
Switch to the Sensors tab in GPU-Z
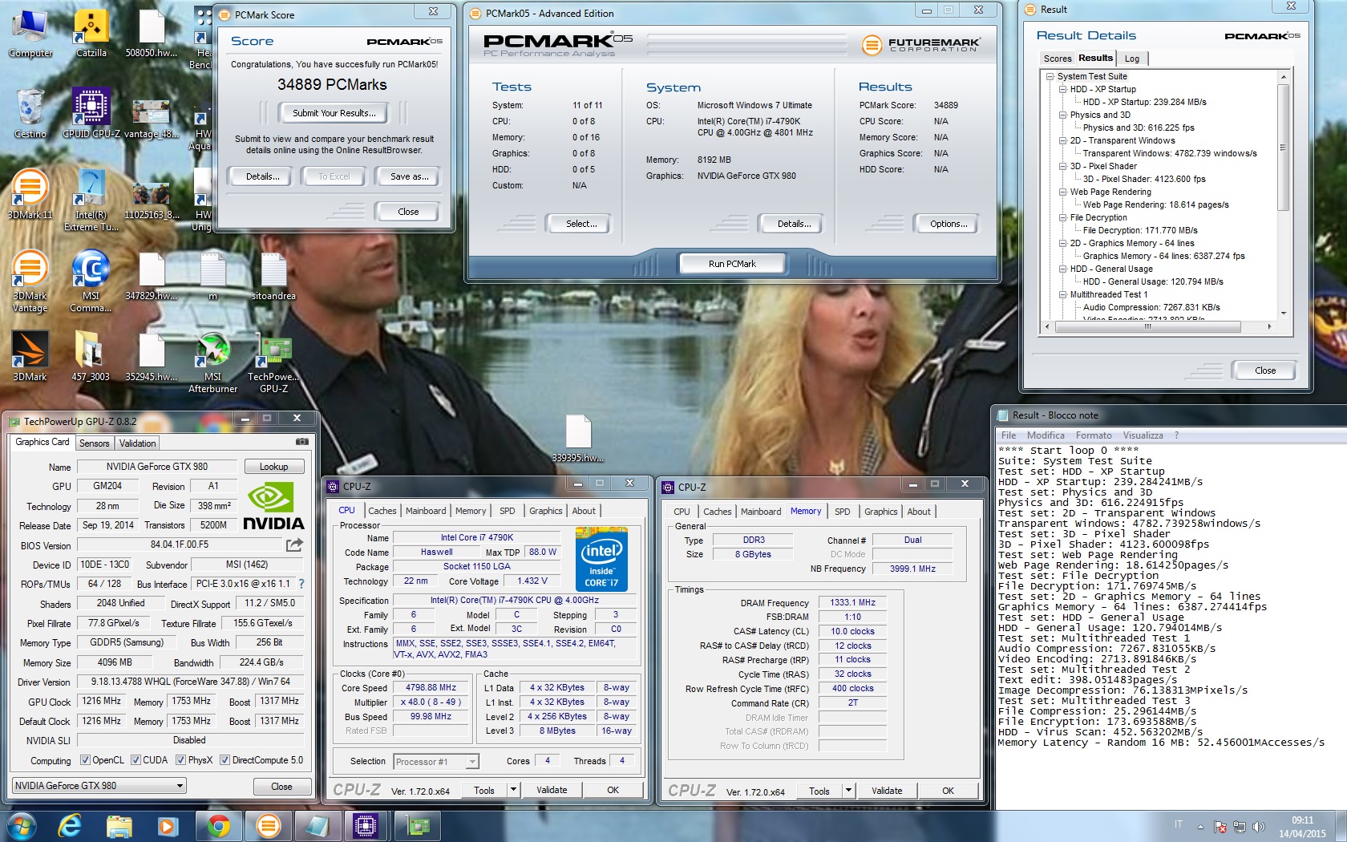pos(94,443)
